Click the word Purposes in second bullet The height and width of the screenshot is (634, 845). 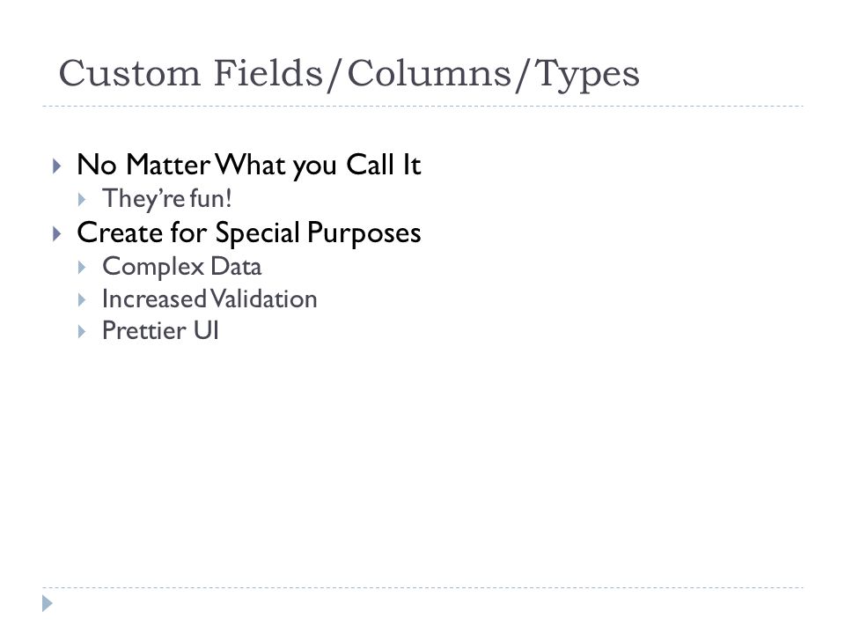coord(364,234)
